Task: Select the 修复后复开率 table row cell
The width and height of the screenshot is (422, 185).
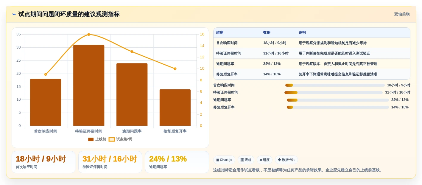Action: [x=227, y=74]
